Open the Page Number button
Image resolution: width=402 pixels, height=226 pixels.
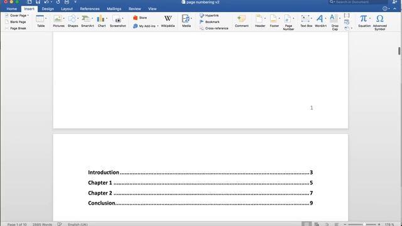288,23
